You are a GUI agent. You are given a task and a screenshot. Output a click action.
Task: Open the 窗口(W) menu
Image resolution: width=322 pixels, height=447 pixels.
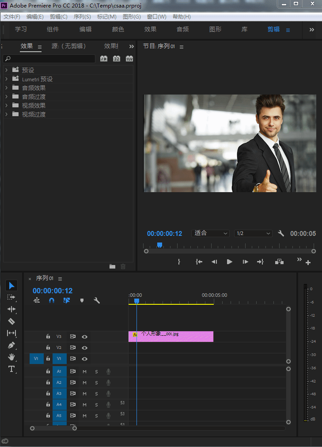(156, 16)
